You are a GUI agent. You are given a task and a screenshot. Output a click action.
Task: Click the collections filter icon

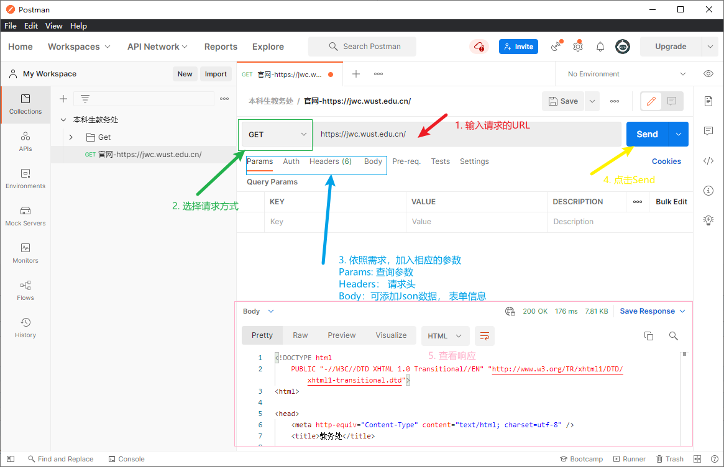[85, 99]
